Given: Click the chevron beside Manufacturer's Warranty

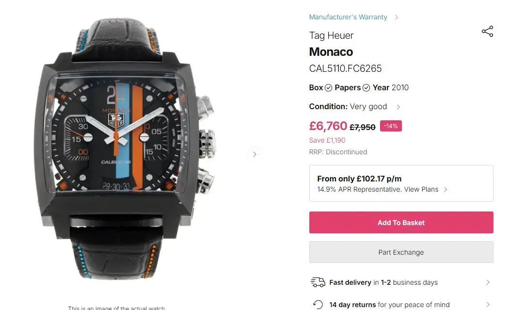Looking at the screenshot, I should 397,17.
